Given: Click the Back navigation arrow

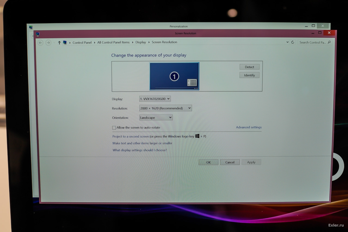Looking at the screenshot, I should (x=41, y=43).
